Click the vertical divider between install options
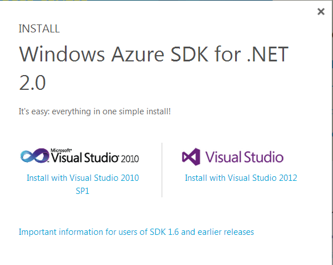 (x=162, y=170)
